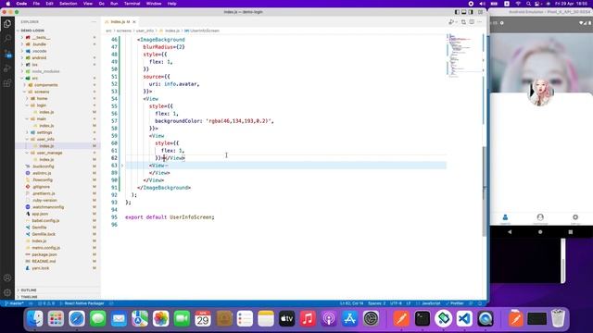Unfold collapsed code at line 63

122,166
